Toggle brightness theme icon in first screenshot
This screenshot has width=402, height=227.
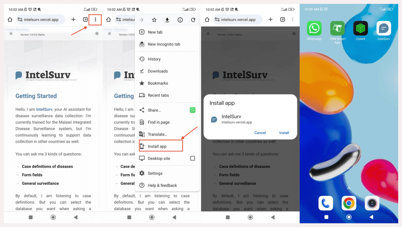point(97,34)
